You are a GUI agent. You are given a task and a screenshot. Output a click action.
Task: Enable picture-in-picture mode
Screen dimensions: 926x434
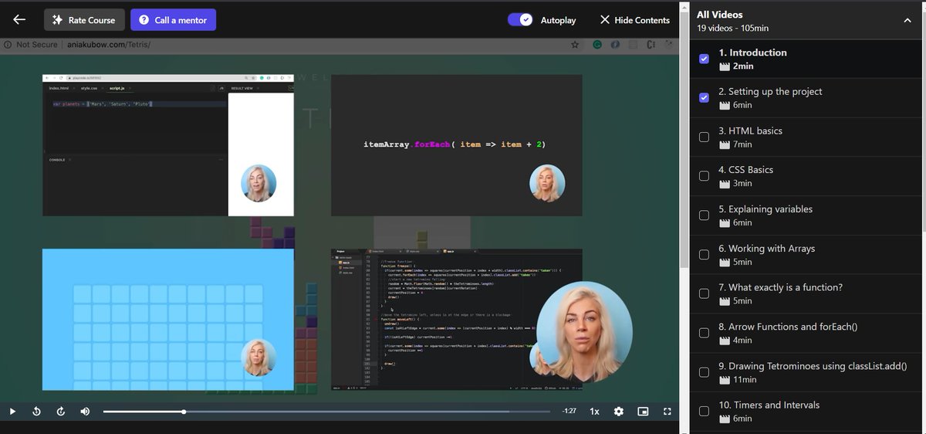643,412
